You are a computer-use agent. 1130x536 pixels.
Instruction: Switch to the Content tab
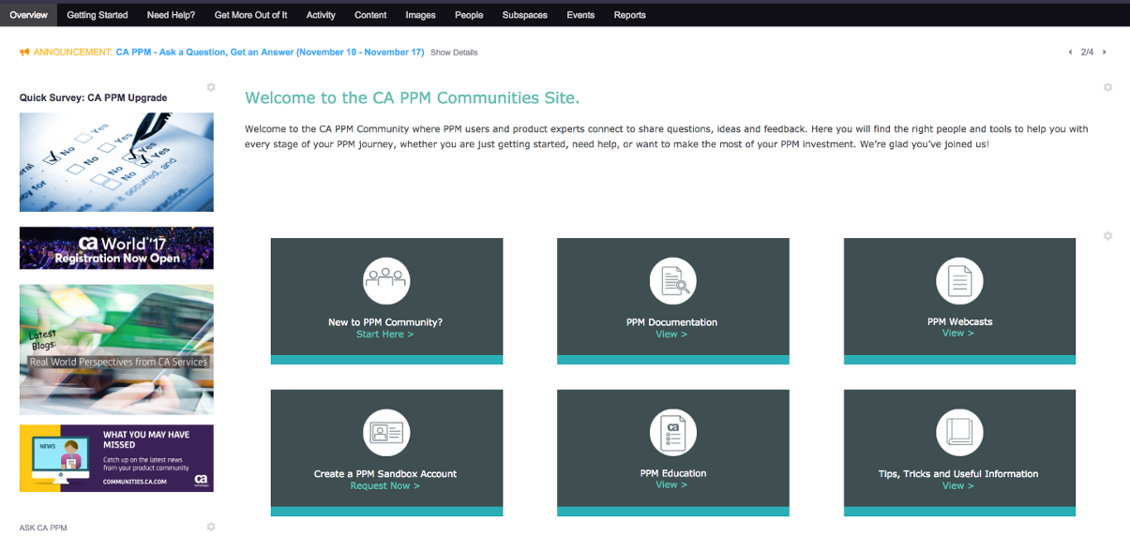[370, 15]
